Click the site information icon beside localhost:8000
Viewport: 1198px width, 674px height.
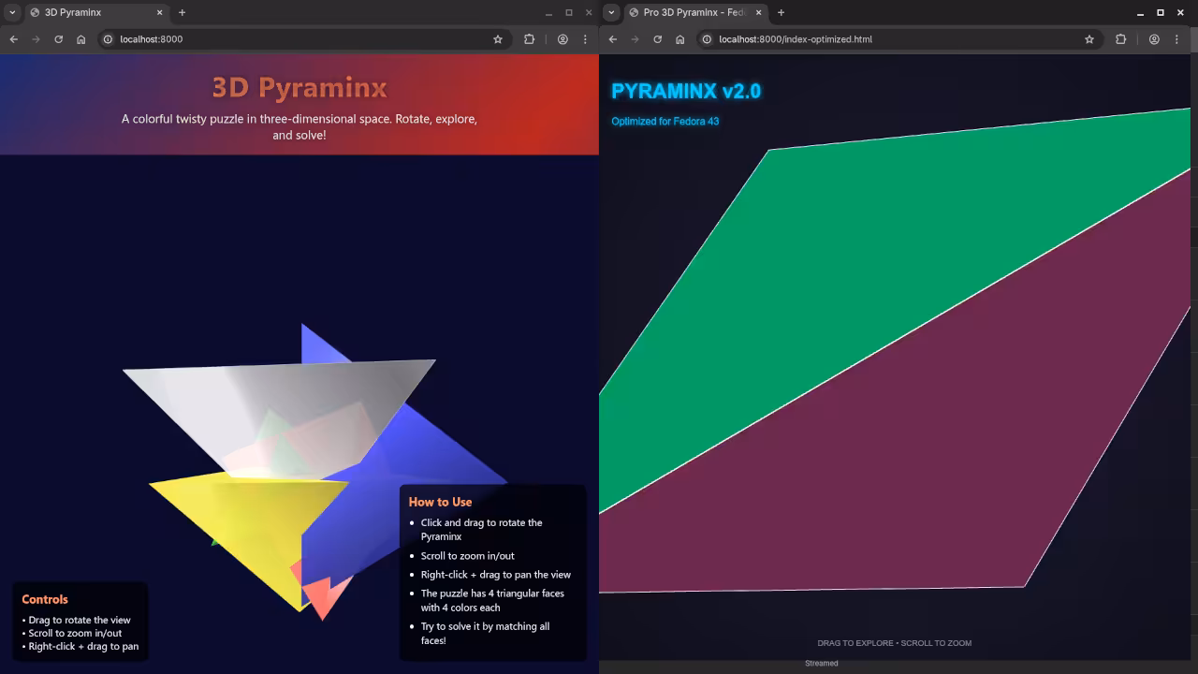[x=106, y=39]
